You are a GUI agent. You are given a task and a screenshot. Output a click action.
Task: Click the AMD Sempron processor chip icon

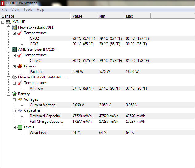[x=14, y=50]
